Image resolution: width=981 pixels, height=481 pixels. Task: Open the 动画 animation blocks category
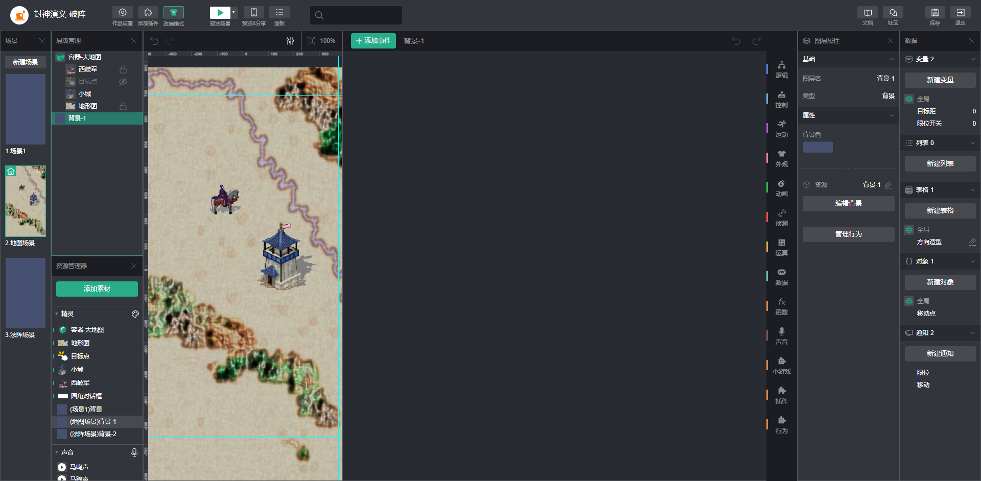782,188
